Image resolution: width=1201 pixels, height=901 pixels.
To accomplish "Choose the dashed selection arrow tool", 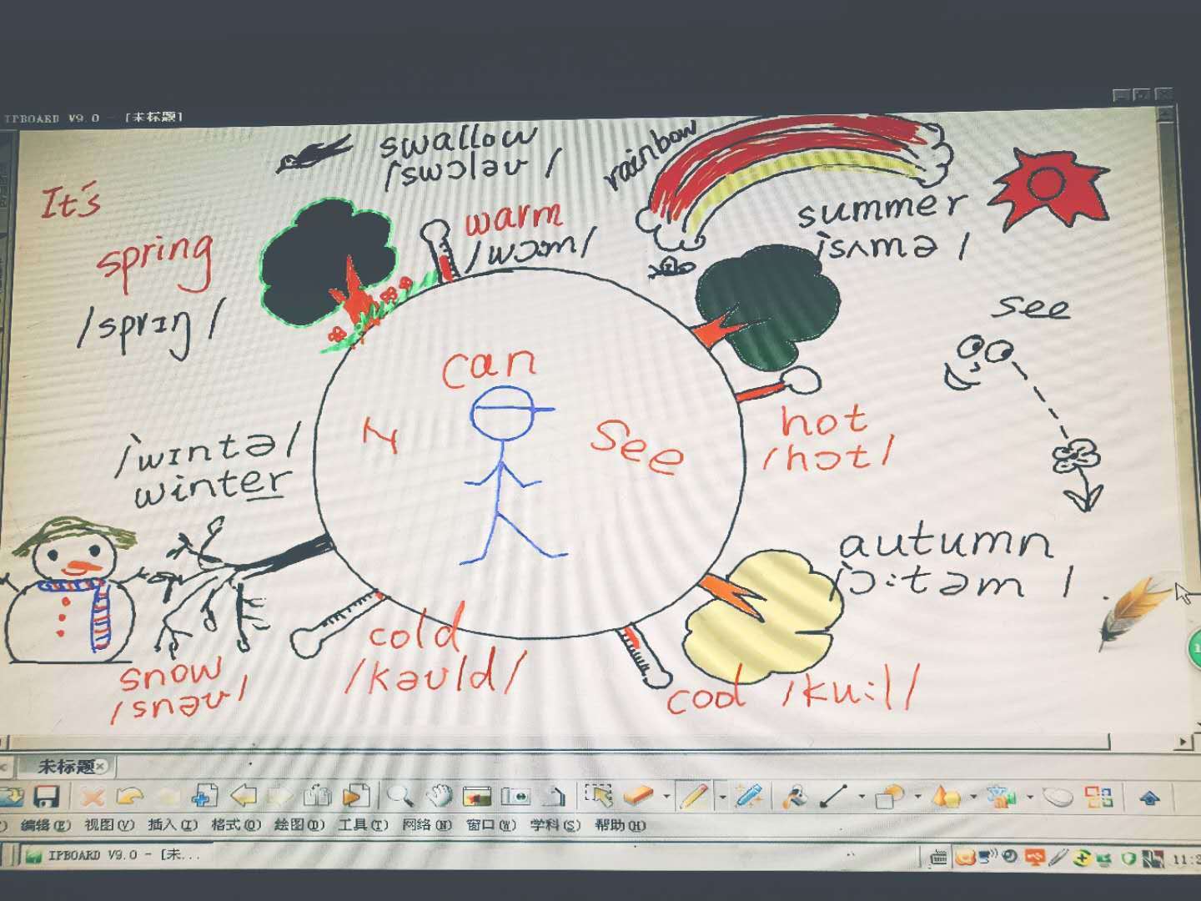I will pyautogui.click(x=598, y=796).
